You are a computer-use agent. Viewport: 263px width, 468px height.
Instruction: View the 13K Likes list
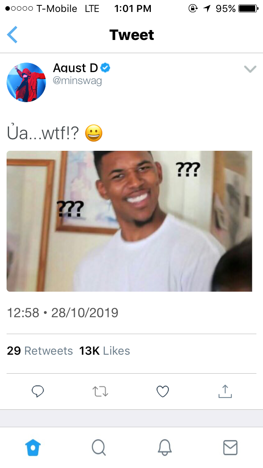point(104,351)
